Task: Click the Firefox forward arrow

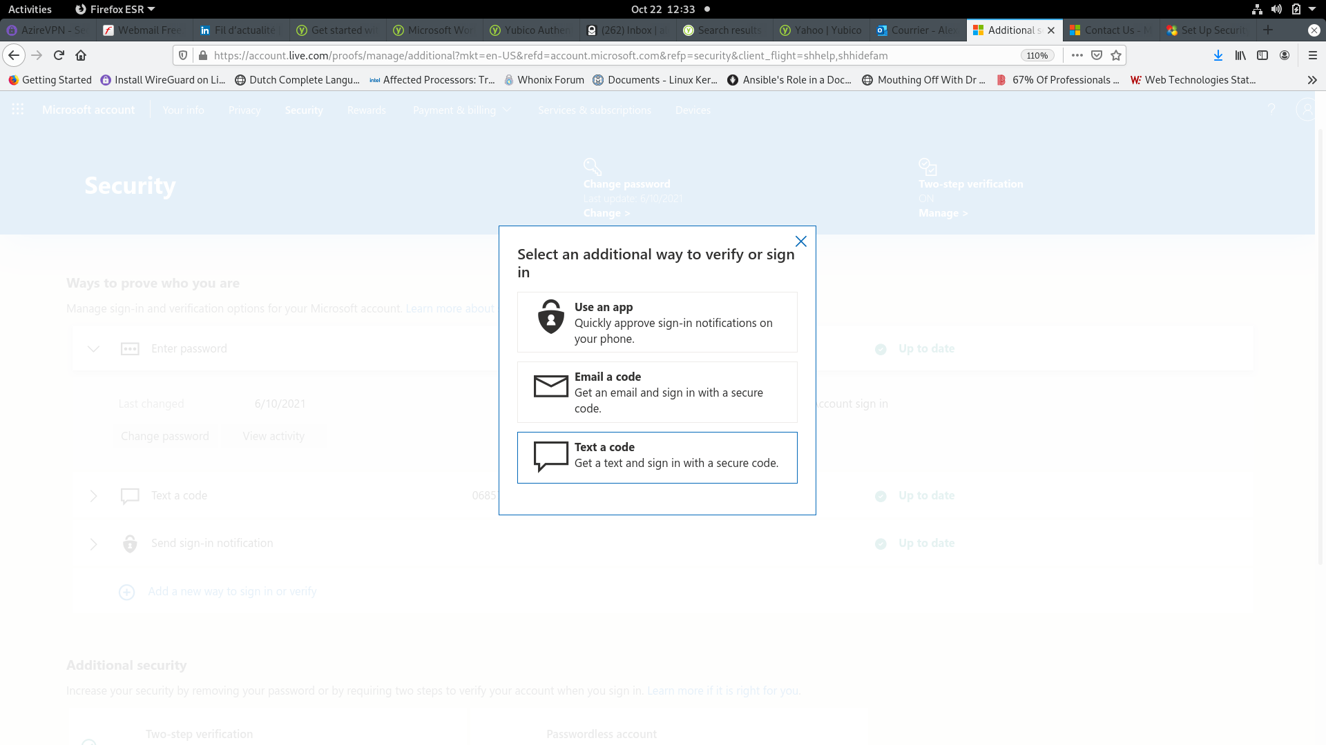Action: pyautogui.click(x=37, y=55)
